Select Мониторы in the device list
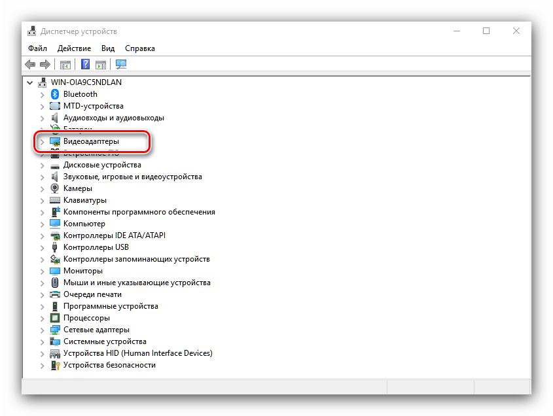The image size is (553, 416). pyautogui.click(x=82, y=271)
